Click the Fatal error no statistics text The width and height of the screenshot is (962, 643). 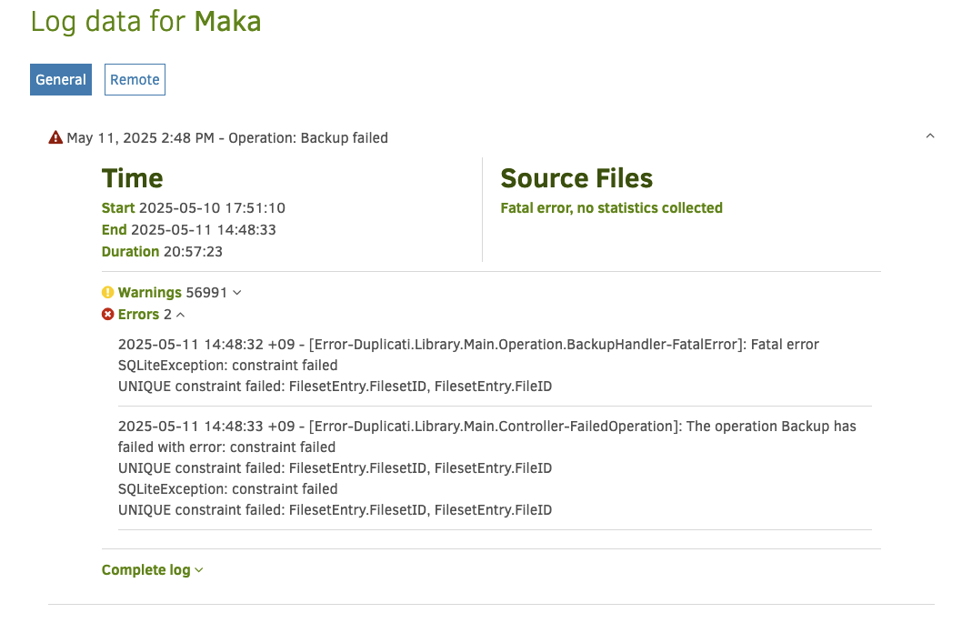612,208
